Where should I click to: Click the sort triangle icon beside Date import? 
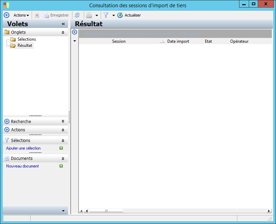tap(162, 41)
